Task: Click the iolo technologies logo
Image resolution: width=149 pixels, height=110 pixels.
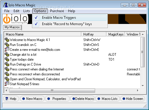Action: 15,19
